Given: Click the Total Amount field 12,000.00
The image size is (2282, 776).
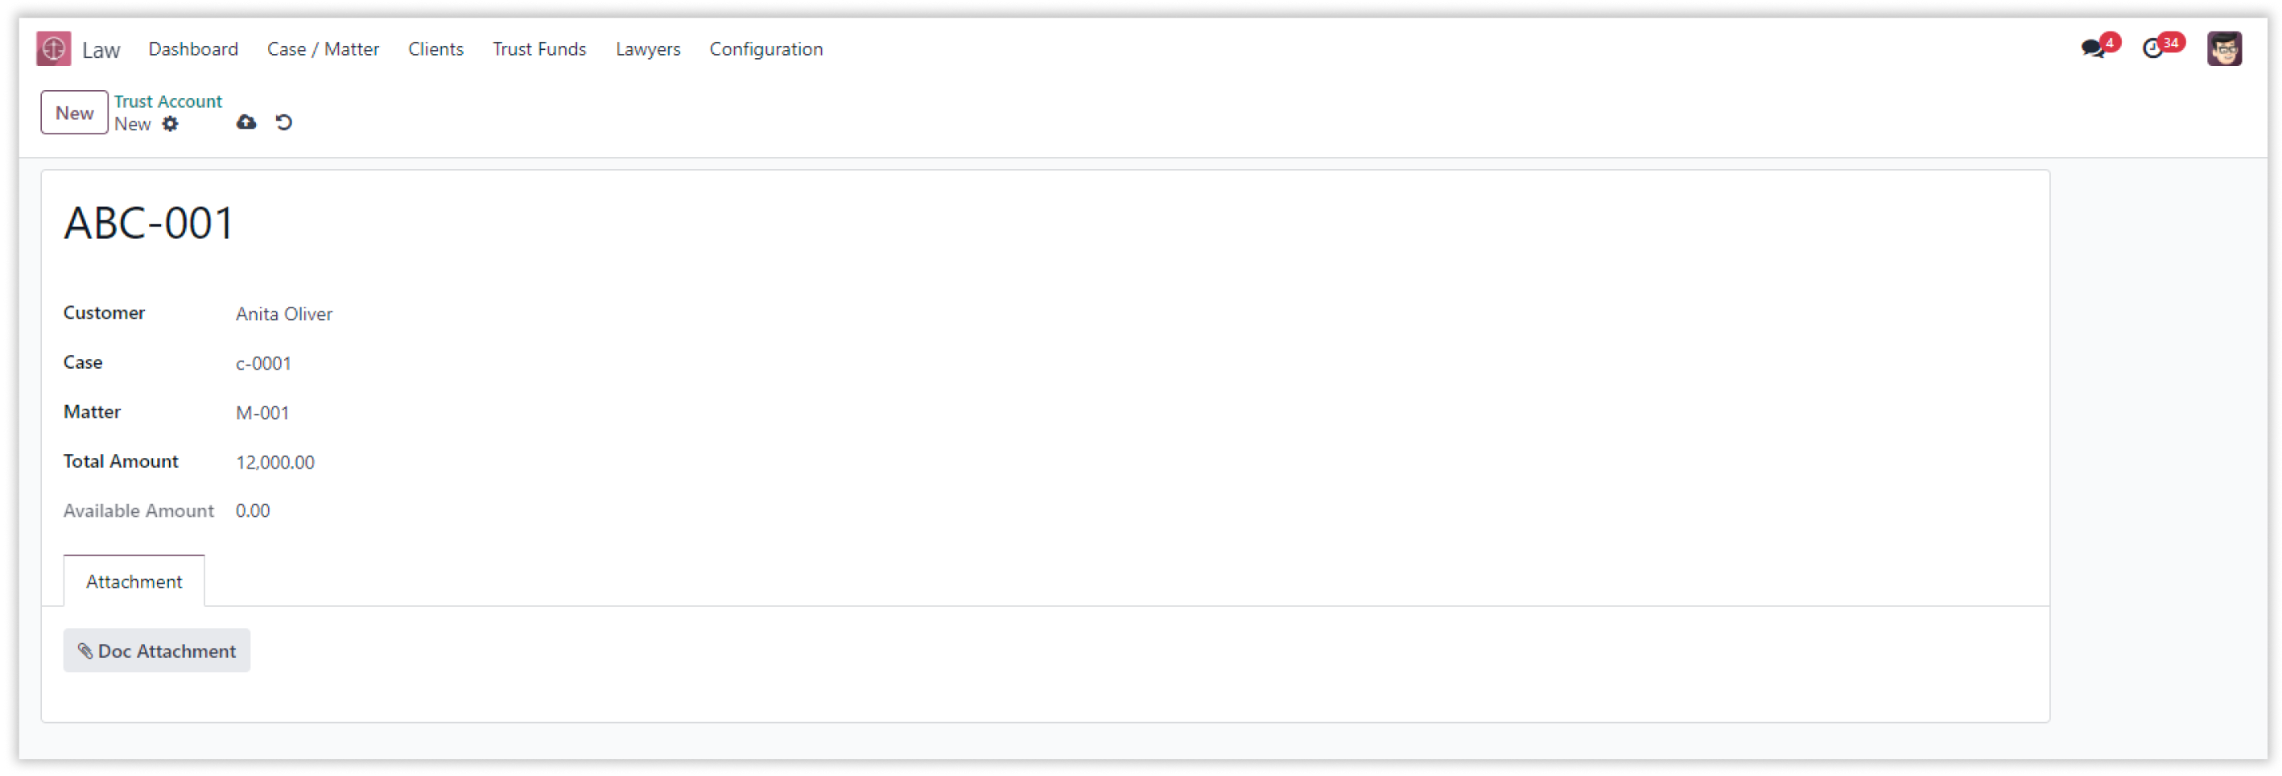Looking at the screenshot, I should (x=274, y=462).
